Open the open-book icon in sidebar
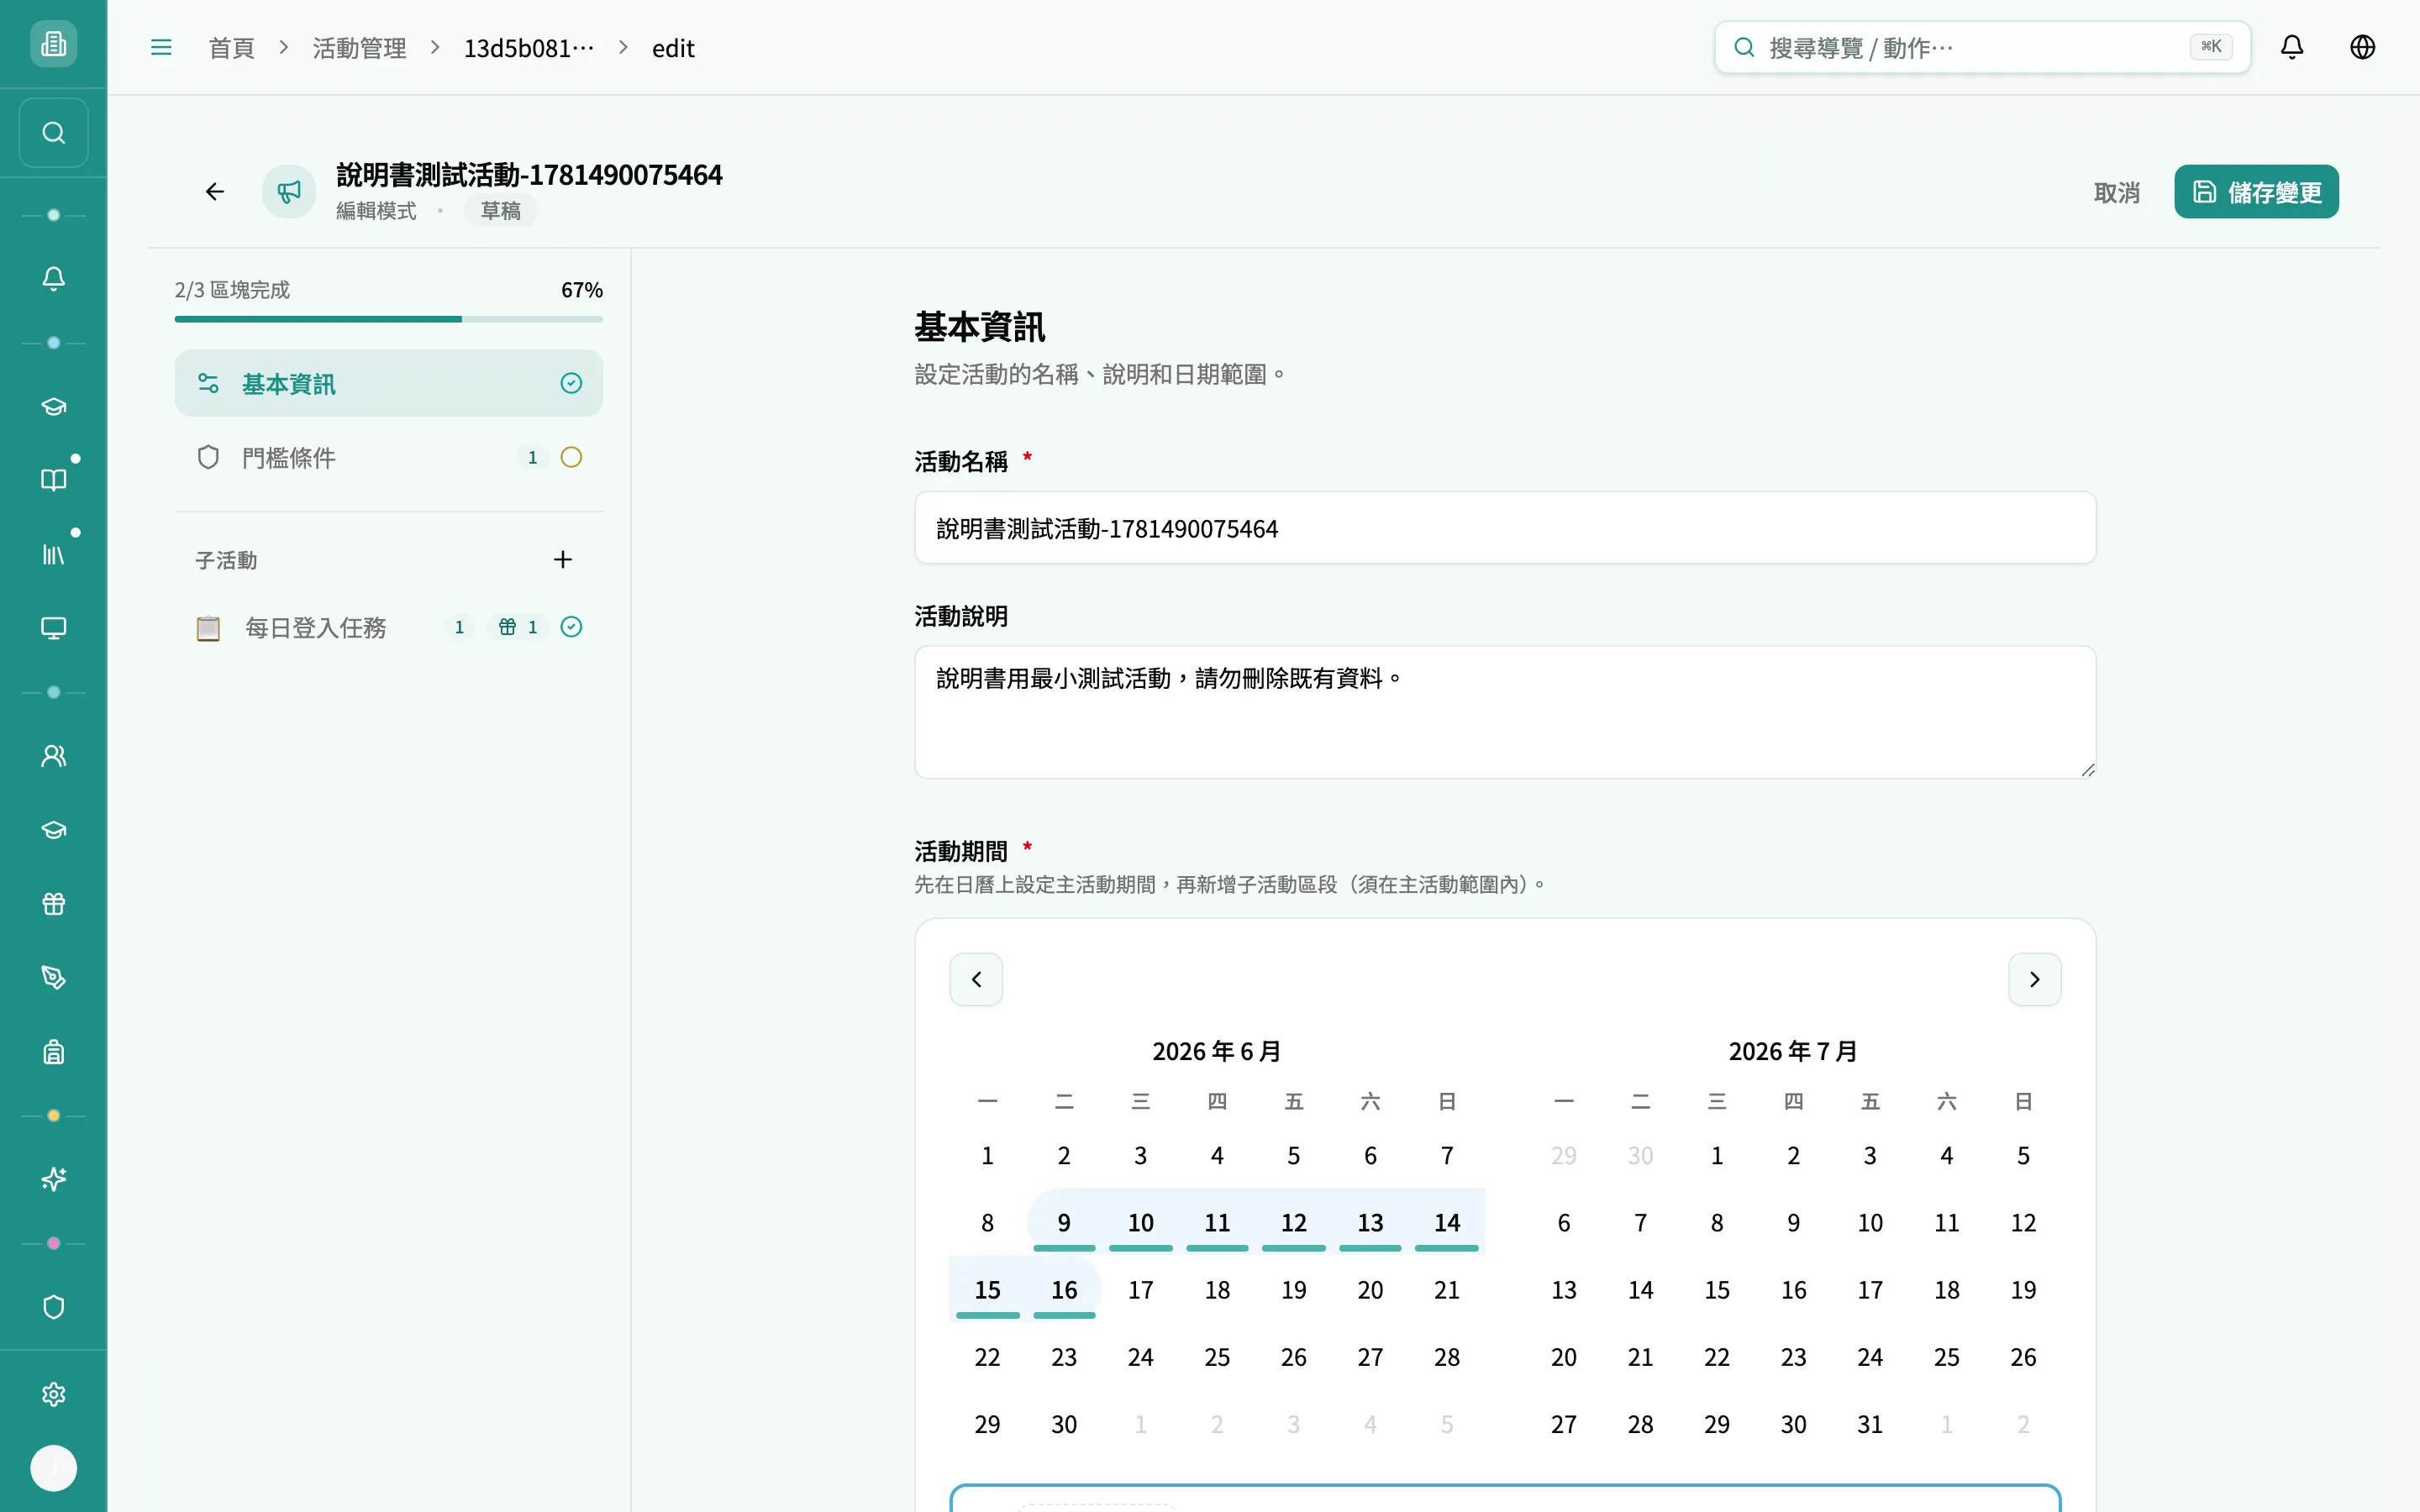This screenshot has height=1512, width=2420. [x=54, y=480]
